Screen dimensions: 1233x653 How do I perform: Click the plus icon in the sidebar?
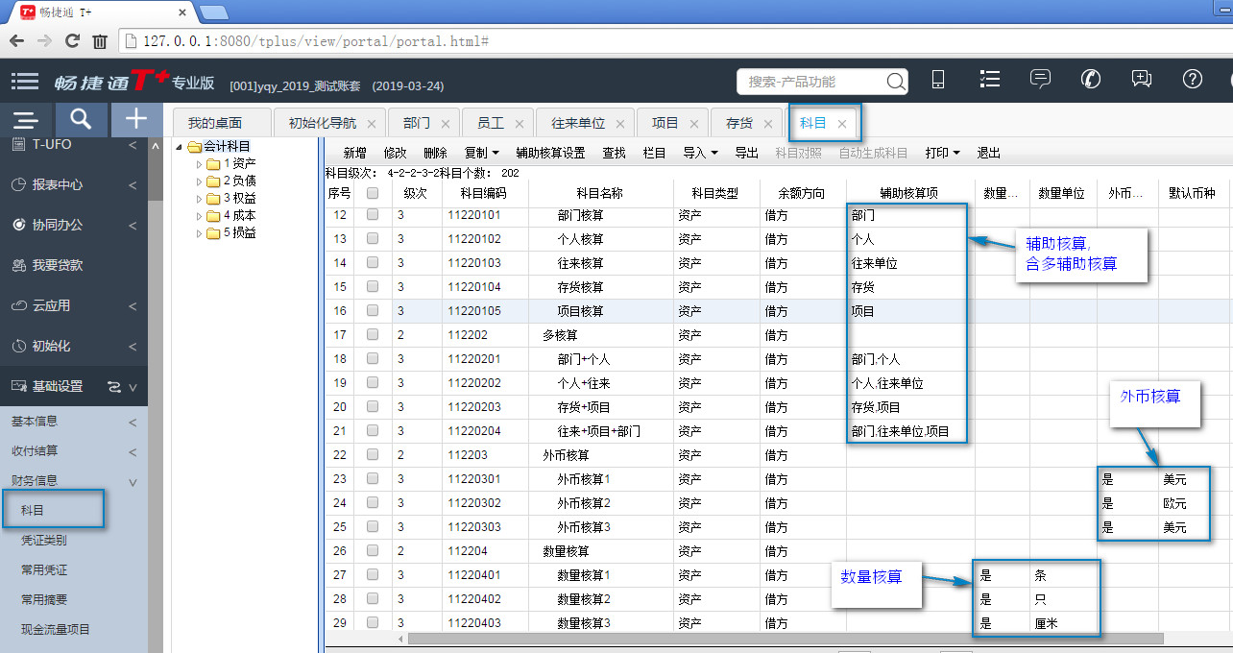point(136,119)
